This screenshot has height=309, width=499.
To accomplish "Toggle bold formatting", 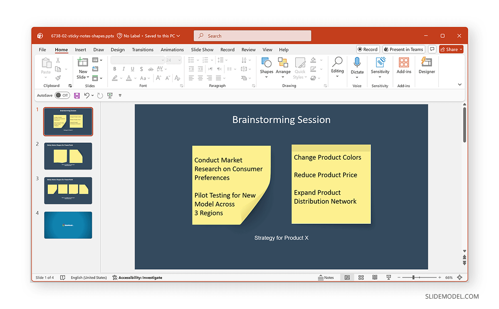I will click(115, 69).
